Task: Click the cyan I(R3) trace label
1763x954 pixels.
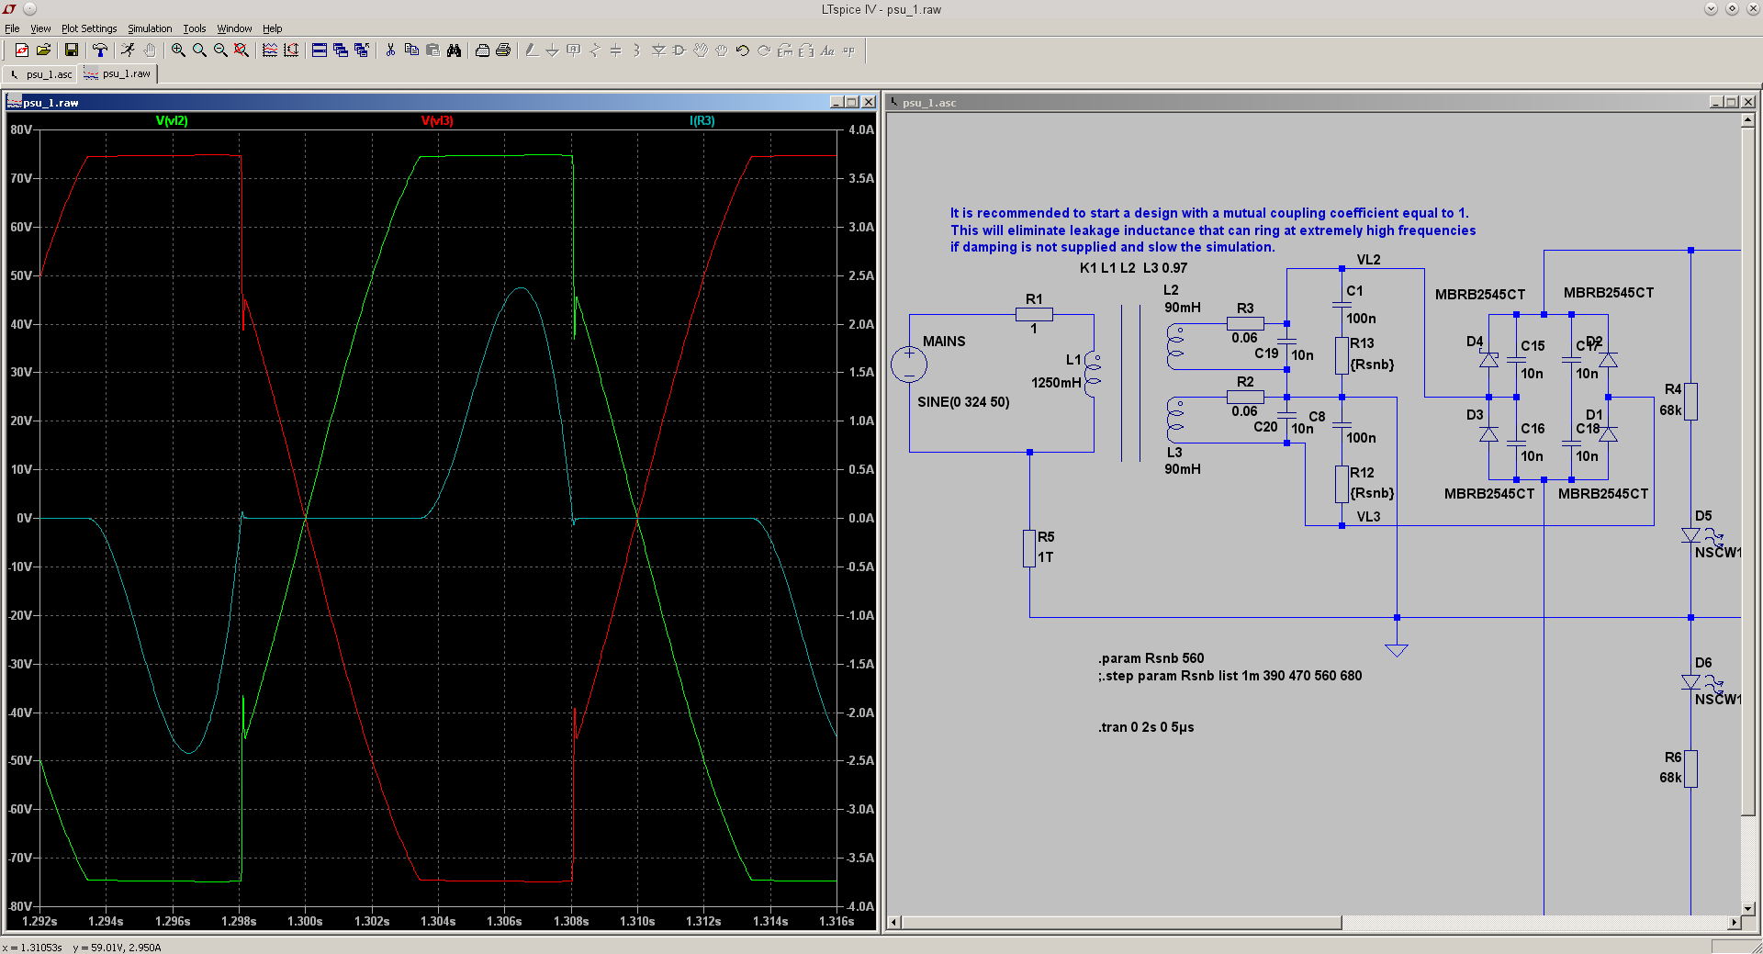Action: 702,120
